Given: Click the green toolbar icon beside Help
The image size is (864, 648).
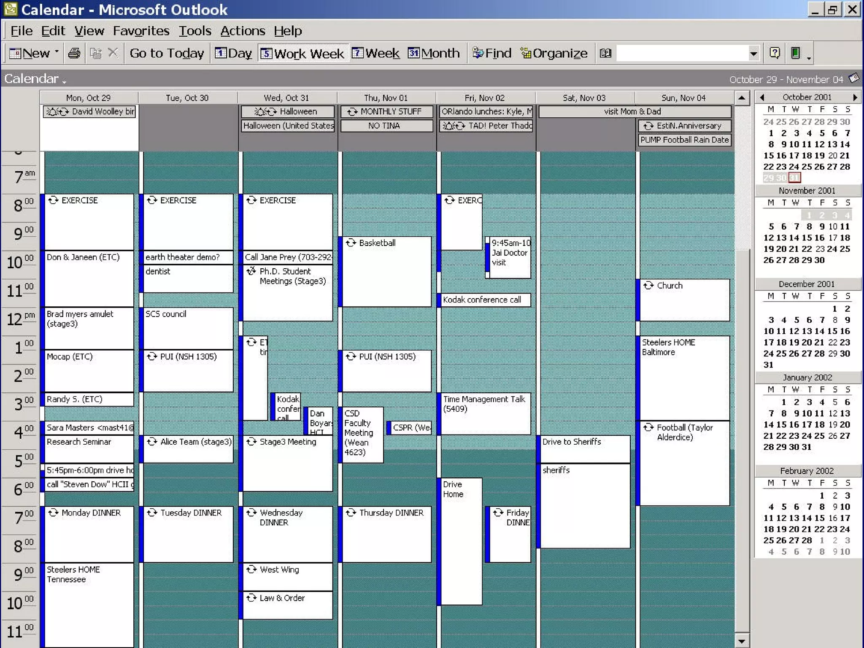Looking at the screenshot, I should 795,53.
